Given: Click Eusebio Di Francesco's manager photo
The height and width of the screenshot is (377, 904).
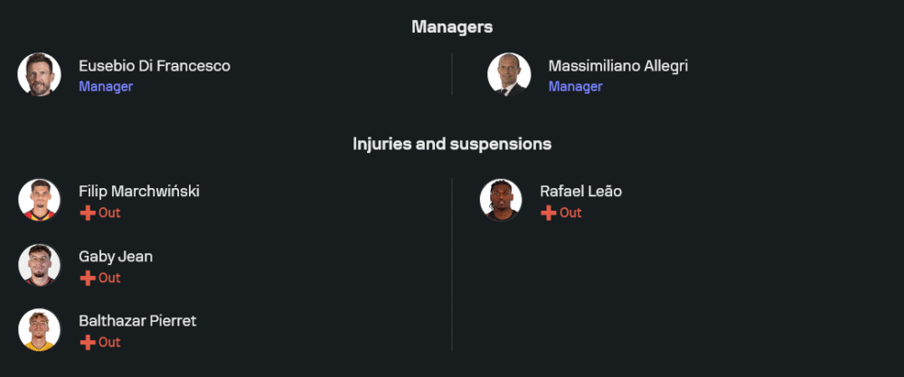Looking at the screenshot, I should (39, 75).
